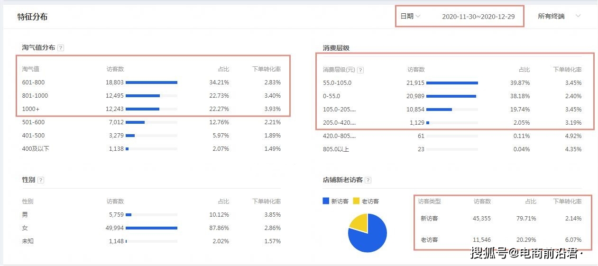This screenshot has height=266, width=598.
Task: Toggle the blue 新访客 legend item
Action: [335, 201]
